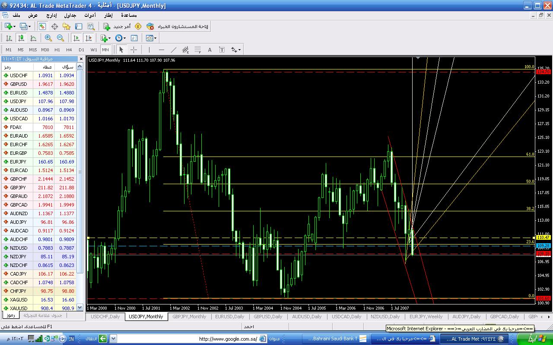Select the Fibonacci retracement tool

click(198, 50)
